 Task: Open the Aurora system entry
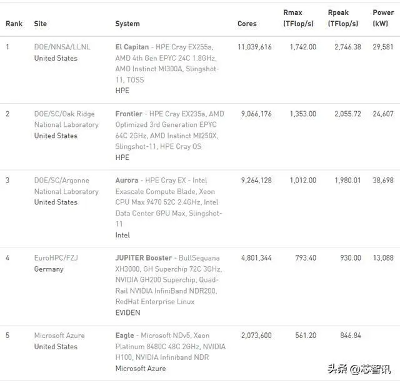click(x=127, y=181)
